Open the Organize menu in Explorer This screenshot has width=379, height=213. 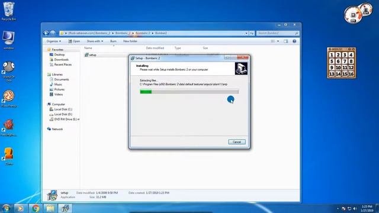[x=54, y=41]
